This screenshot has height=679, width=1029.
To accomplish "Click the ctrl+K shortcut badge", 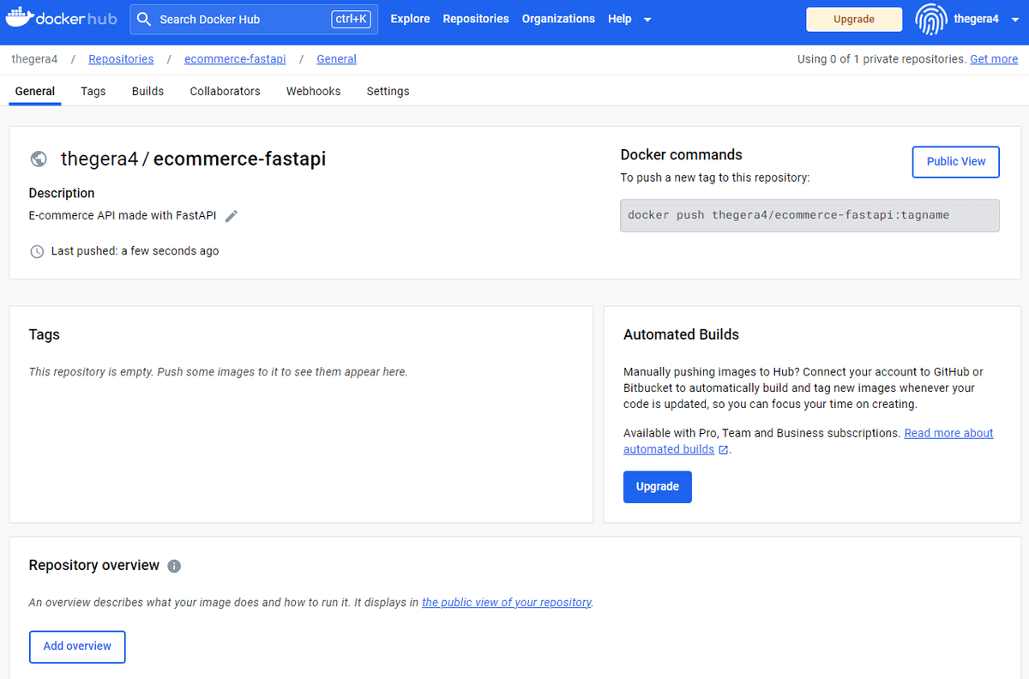I will click(351, 19).
